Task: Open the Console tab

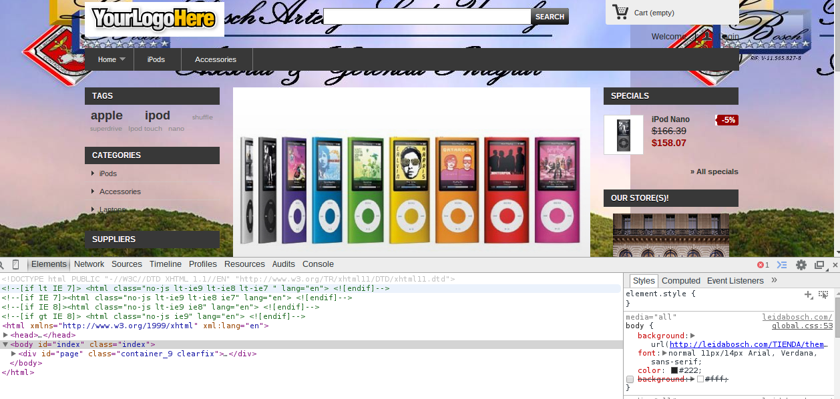Action: click(318, 264)
